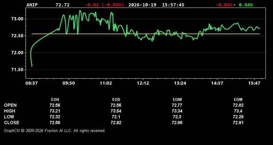This screenshot has width=273, height=145.
Task: Click the timestamp 15:57:45
Action: pos(173,5)
